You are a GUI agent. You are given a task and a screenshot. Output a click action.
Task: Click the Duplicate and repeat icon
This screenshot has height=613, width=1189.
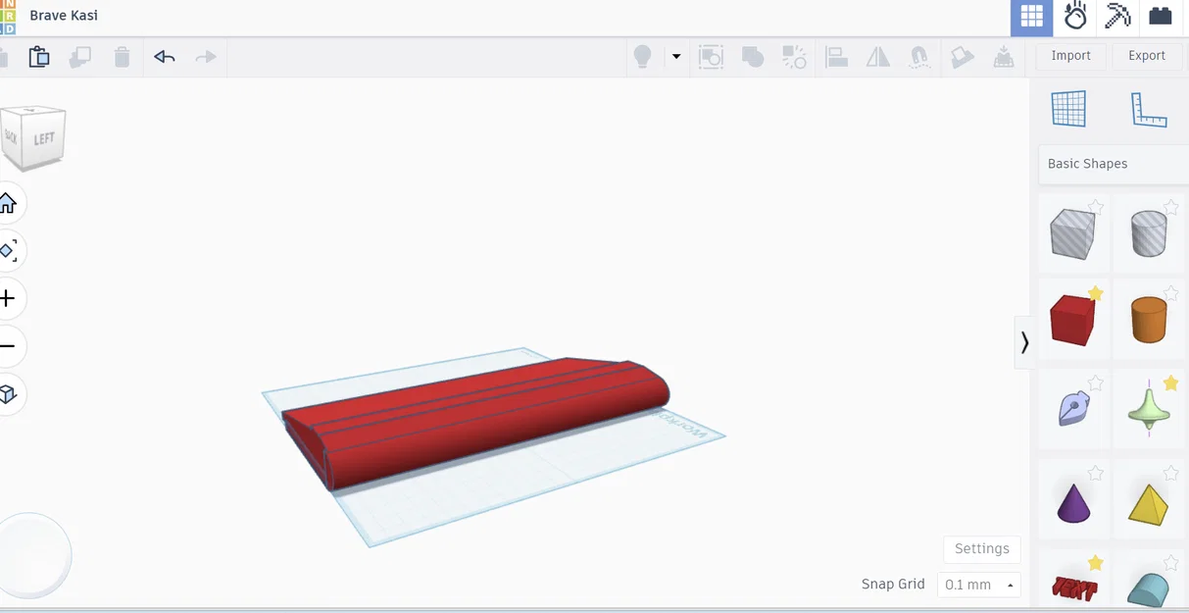[80, 57]
